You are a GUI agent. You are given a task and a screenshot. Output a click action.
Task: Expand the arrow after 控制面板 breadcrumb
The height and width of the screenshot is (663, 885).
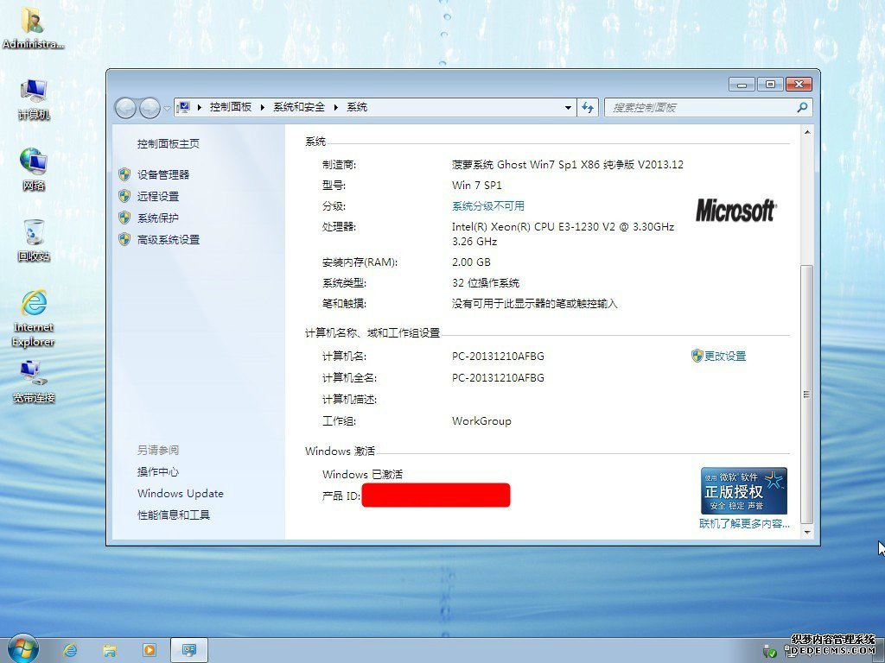coord(263,107)
